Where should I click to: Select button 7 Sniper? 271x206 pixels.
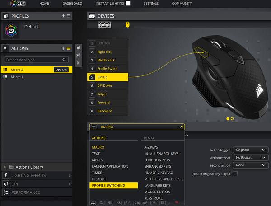107,94
